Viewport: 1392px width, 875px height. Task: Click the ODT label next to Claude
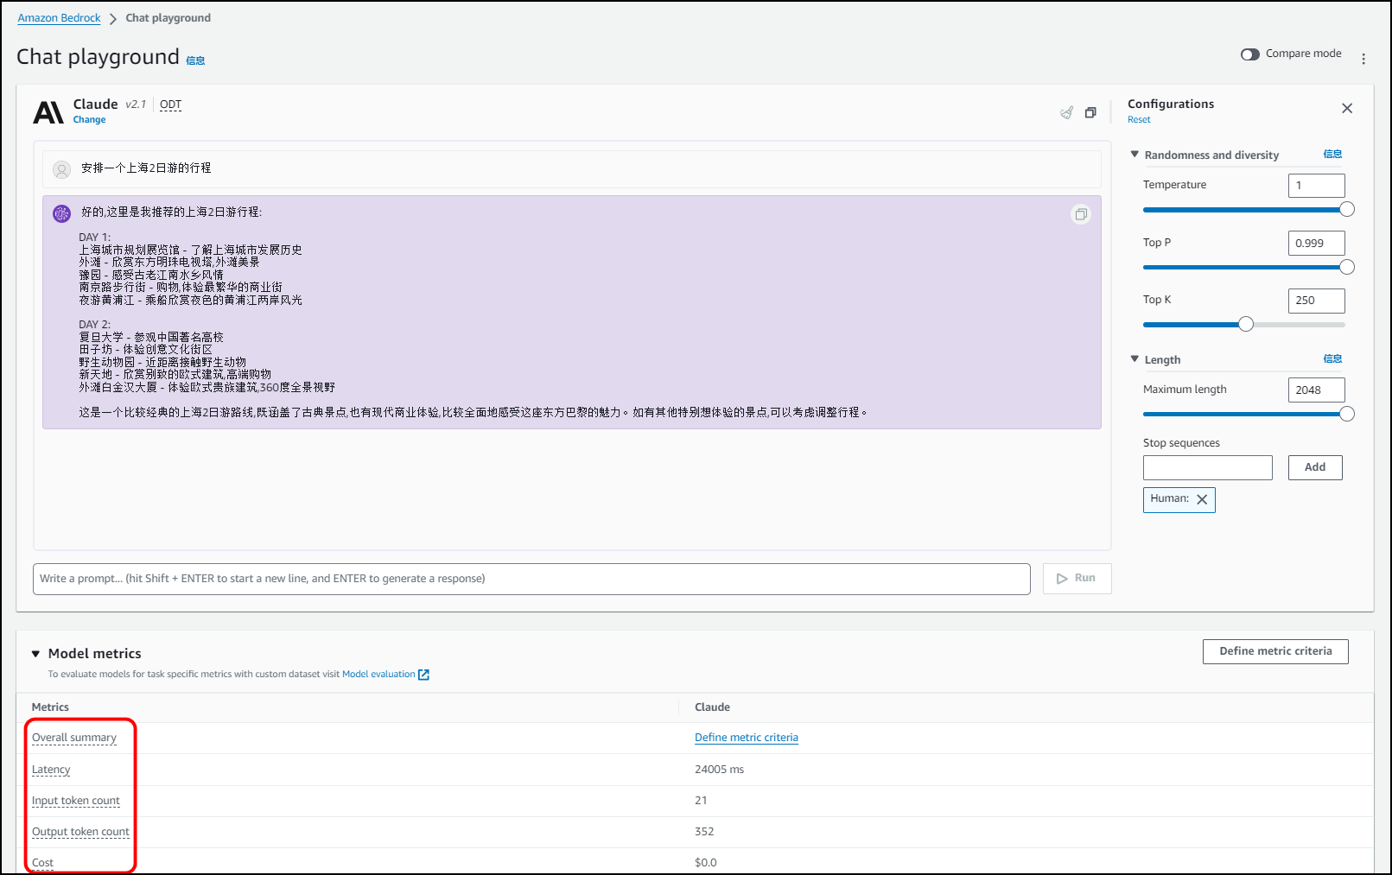point(171,105)
